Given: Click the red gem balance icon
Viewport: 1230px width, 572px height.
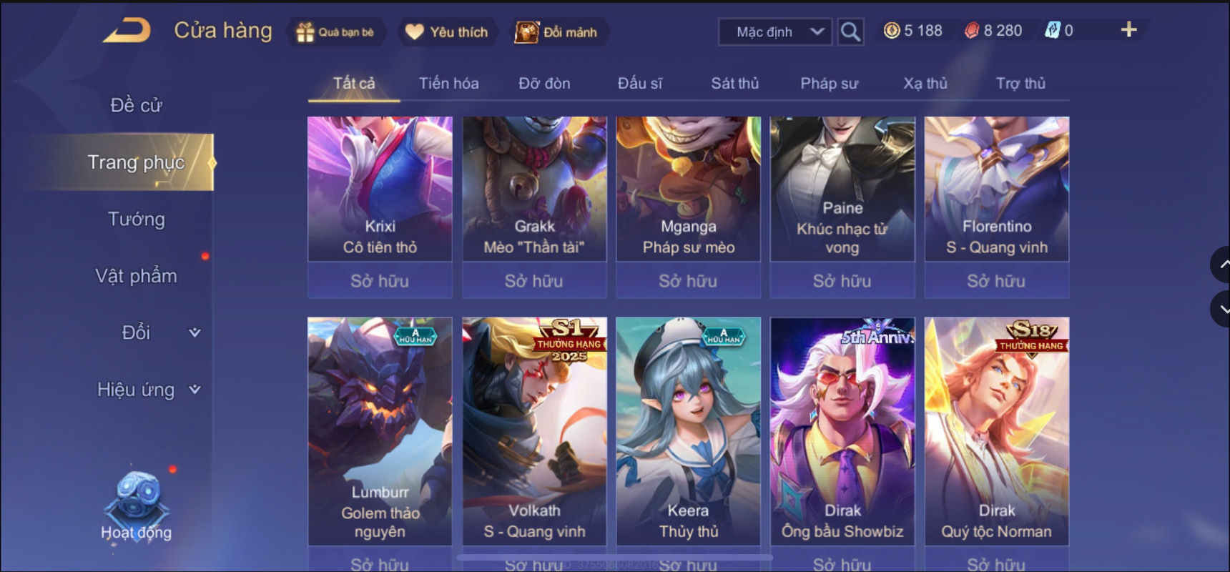Looking at the screenshot, I should (972, 31).
